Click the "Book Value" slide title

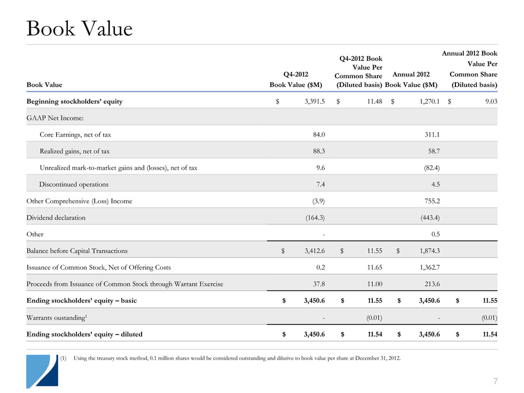point(80,29)
